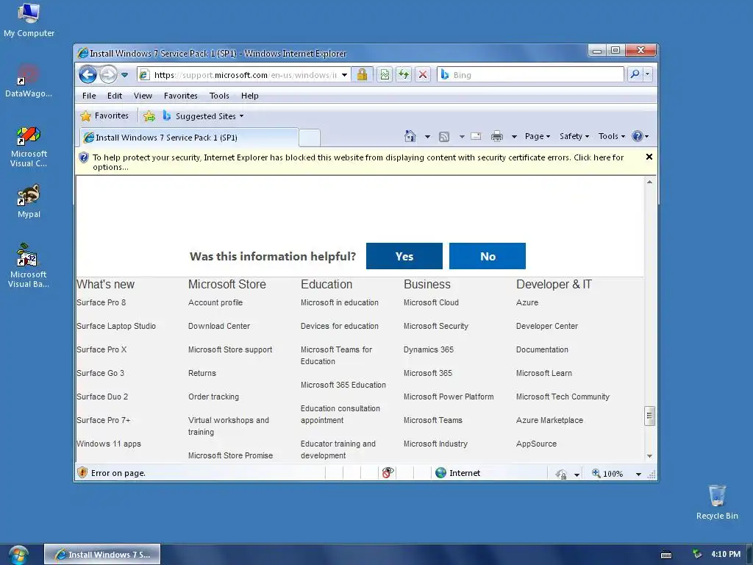753x565 pixels.
Task: Click the vertical scrollbar thumb
Action: pyautogui.click(x=649, y=416)
